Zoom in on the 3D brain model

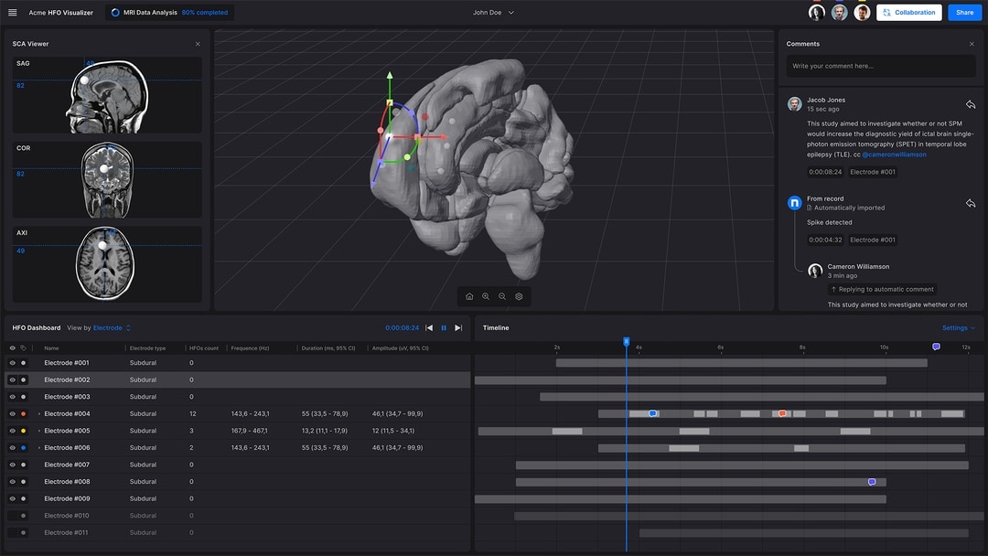pos(486,296)
